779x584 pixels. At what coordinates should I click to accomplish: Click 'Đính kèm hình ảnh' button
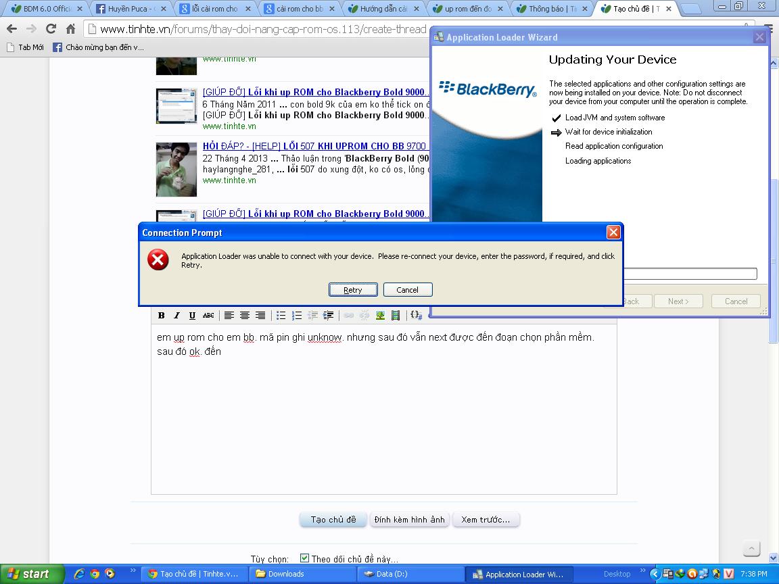409,519
